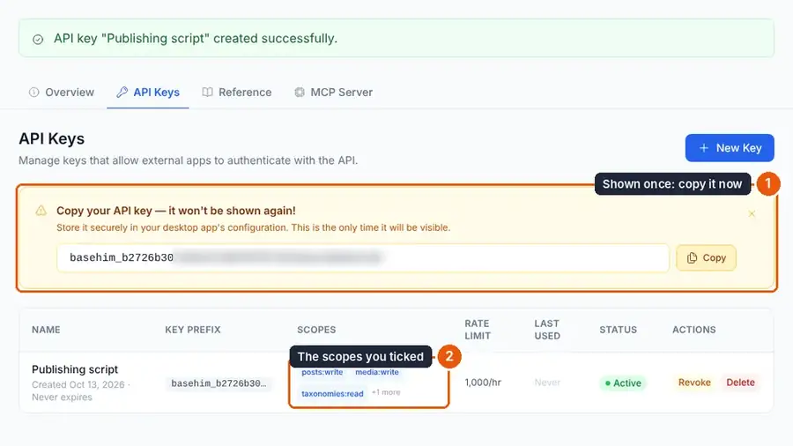Click the KEY PREFIX column header
The width and height of the screenshot is (793, 446).
pyautogui.click(x=193, y=330)
